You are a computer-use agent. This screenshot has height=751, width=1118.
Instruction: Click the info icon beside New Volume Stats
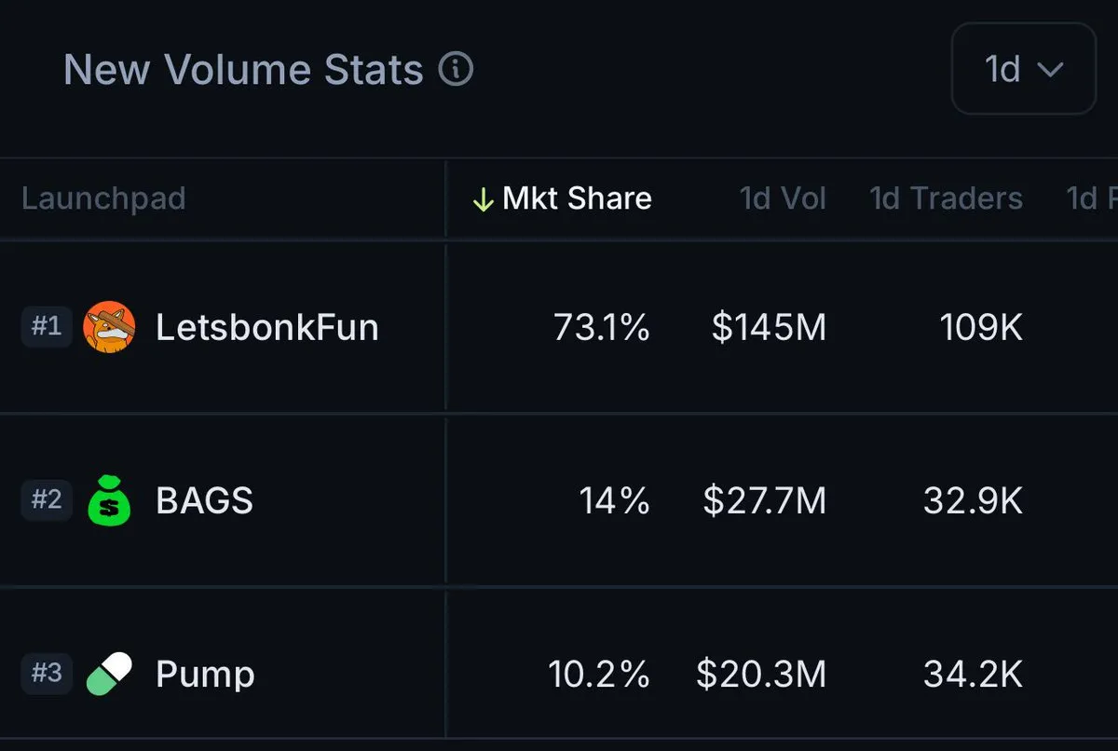coord(456,69)
